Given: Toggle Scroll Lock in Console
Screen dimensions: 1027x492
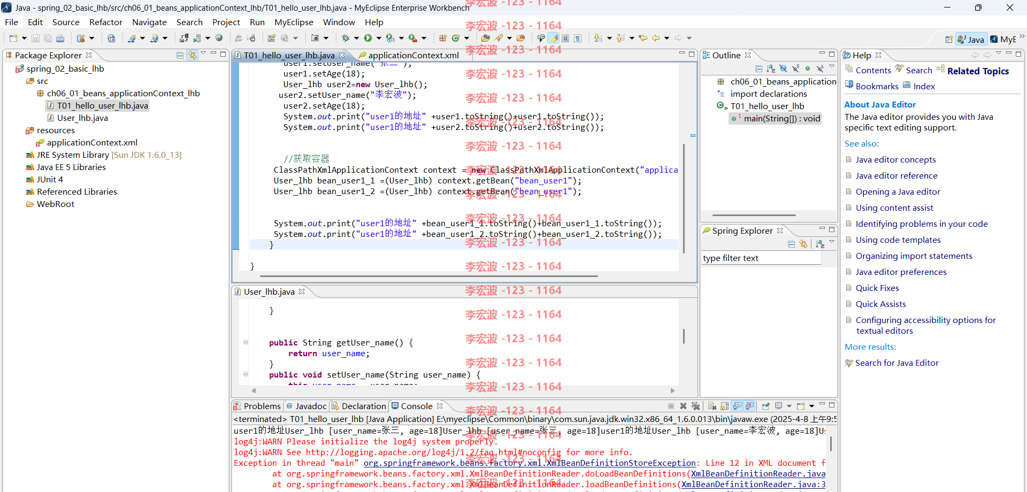Looking at the screenshot, I should click(x=724, y=406).
